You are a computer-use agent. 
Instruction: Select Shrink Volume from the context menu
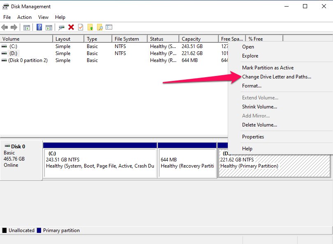coord(259,107)
